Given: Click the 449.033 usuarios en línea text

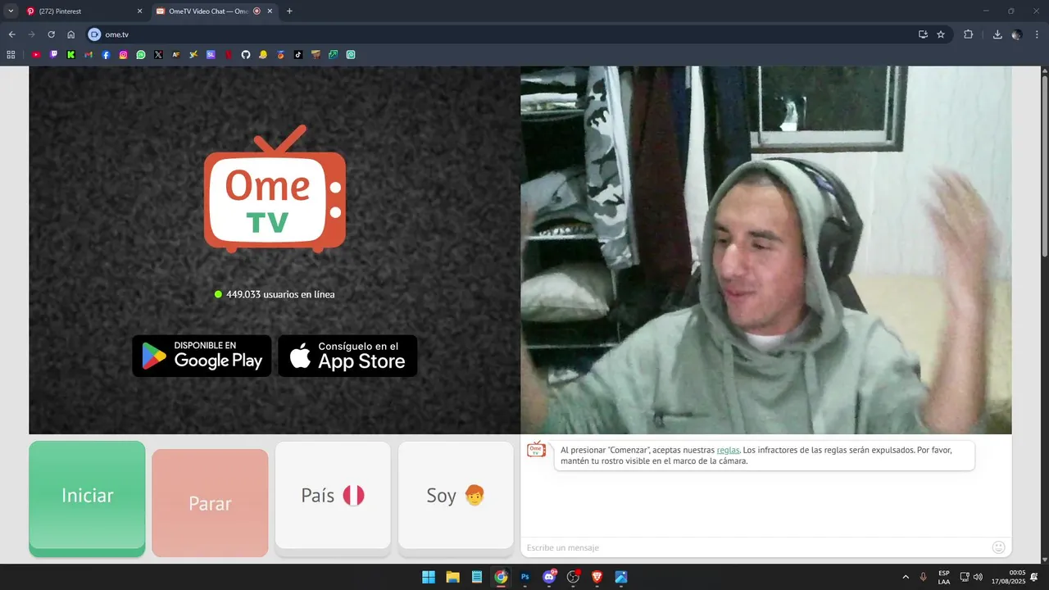Looking at the screenshot, I should tap(280, 294).
